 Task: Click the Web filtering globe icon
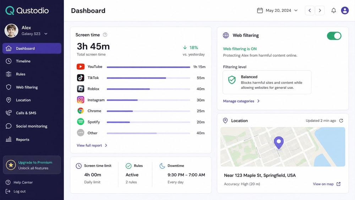pos(226,35)
